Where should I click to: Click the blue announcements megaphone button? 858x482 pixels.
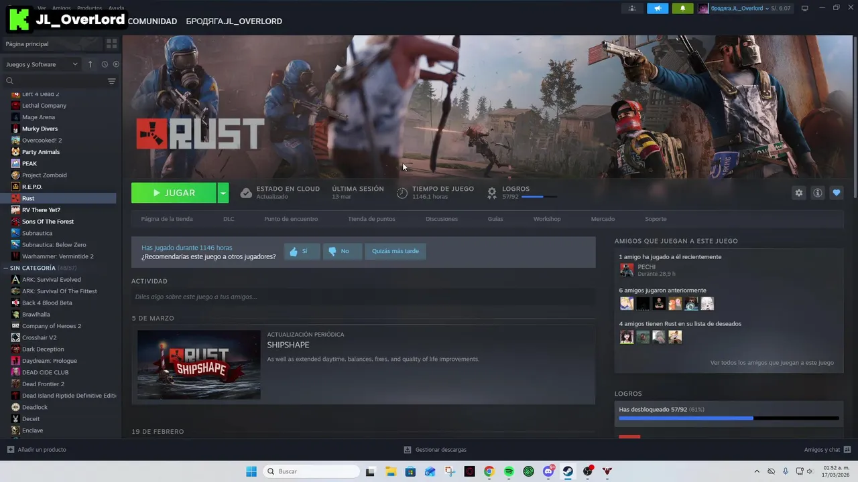pos(658,9)
